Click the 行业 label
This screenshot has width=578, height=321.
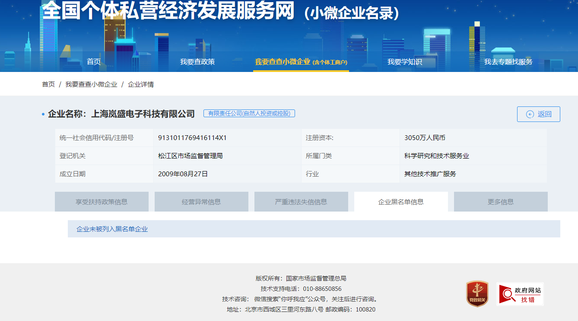point(312,174)
